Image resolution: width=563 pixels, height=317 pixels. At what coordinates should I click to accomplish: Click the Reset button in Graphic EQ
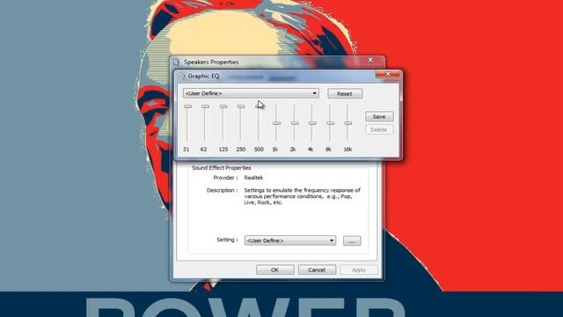(345, 94)
